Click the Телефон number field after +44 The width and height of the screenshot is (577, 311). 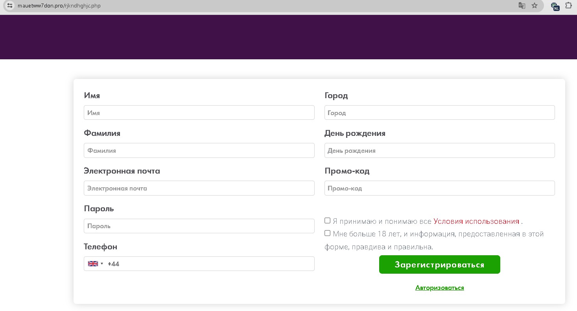coord(212,264)
